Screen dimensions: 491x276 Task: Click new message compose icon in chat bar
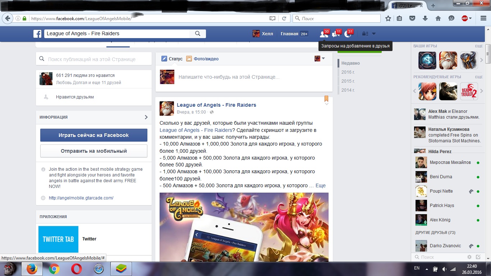tap(478, 257)
